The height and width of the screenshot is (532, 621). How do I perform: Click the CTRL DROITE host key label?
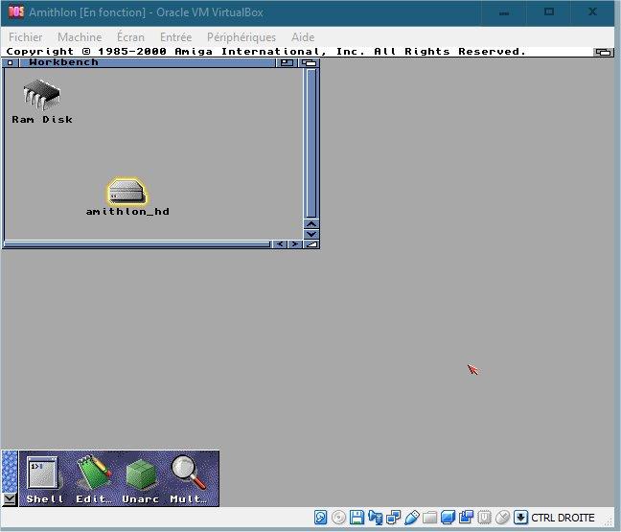[x=563, y=518]
